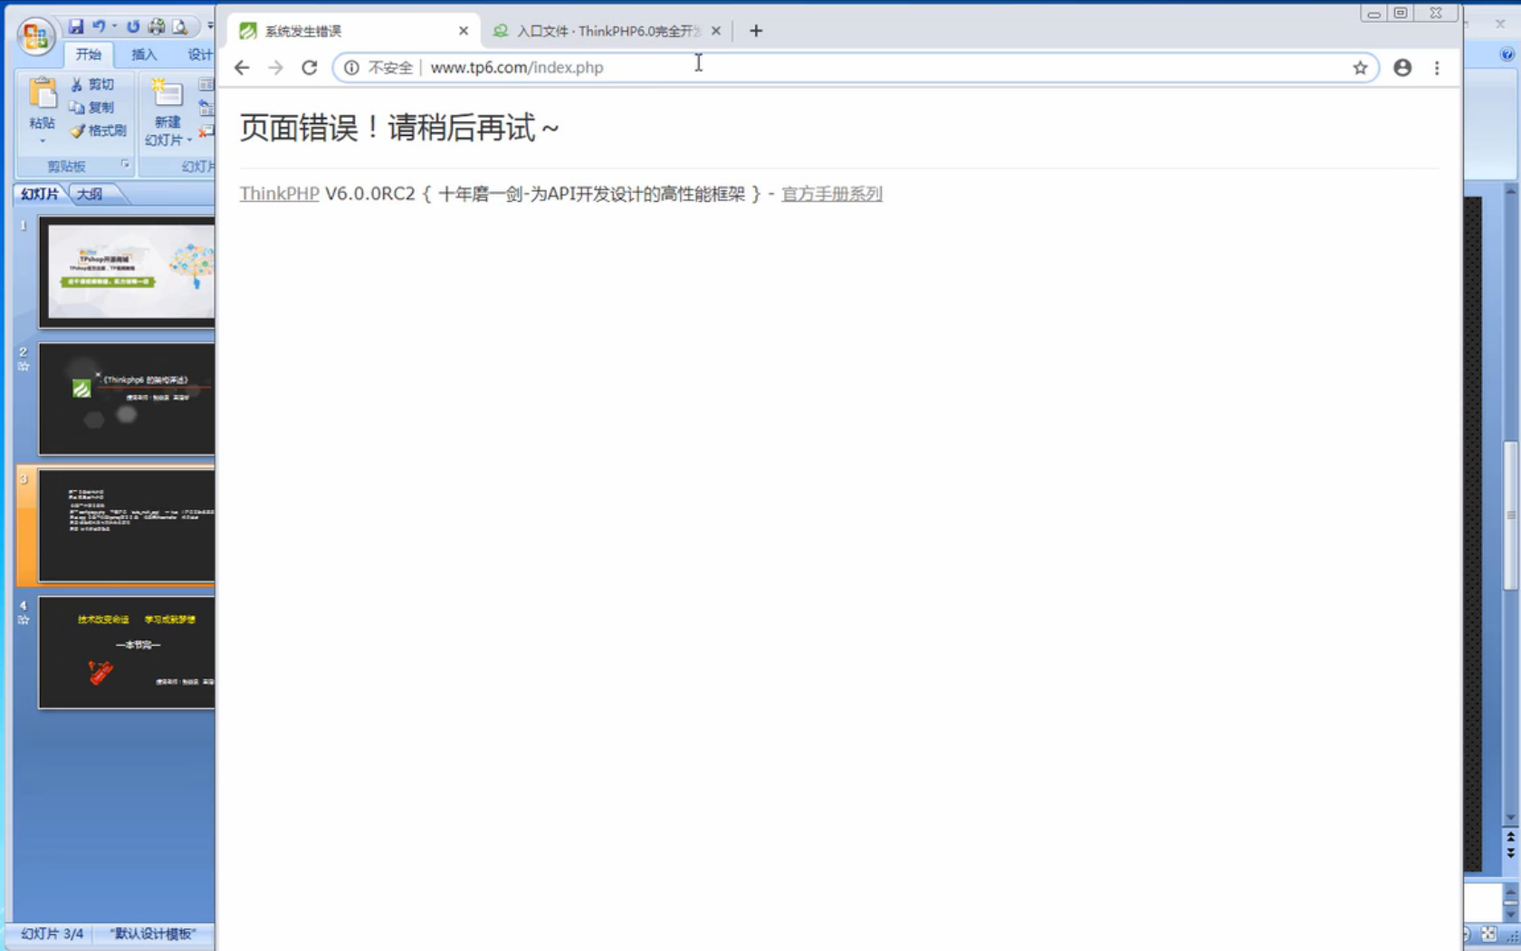Switch to the 幻灯片 pane tab
The height and width of the screenshot is (951, 1521).
click(x=40, y=194)
